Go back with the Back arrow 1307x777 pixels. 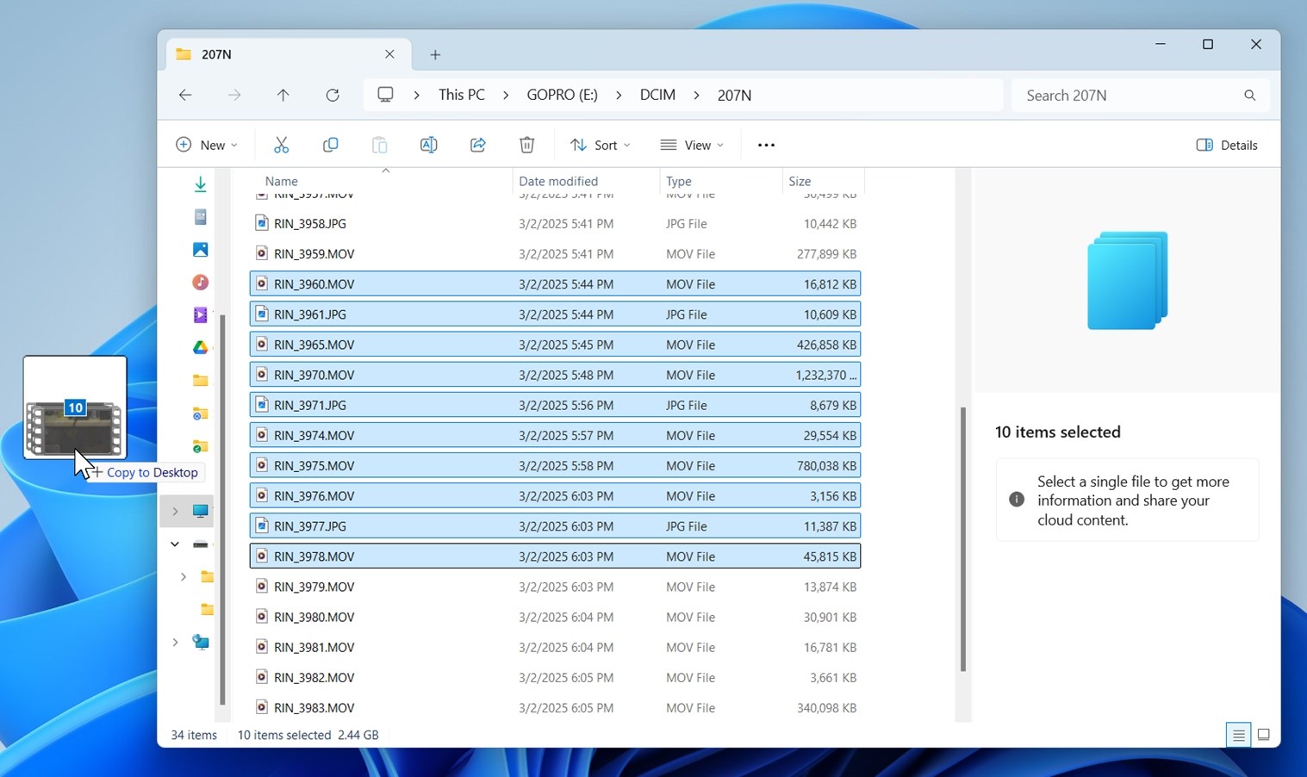point(185,95)
